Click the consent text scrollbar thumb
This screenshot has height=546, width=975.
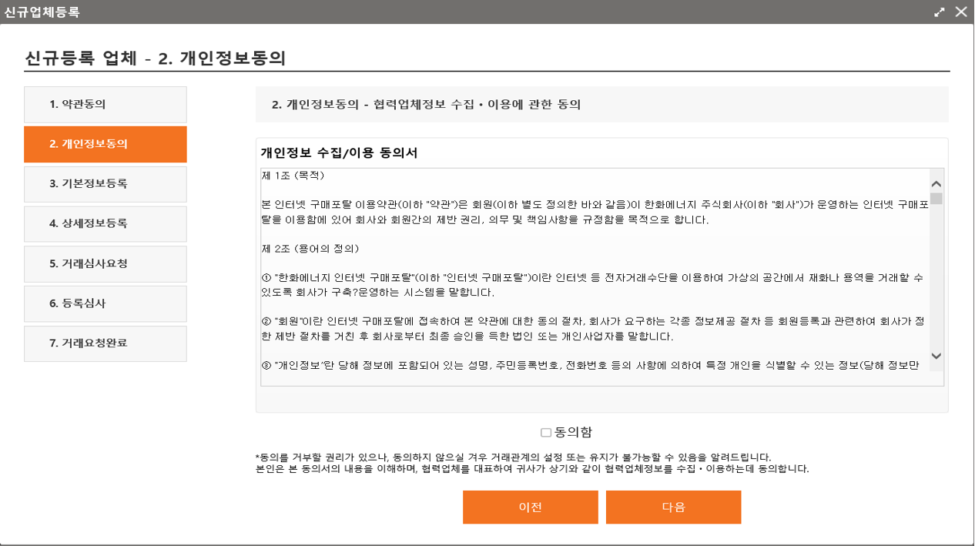tap(936, 199)
